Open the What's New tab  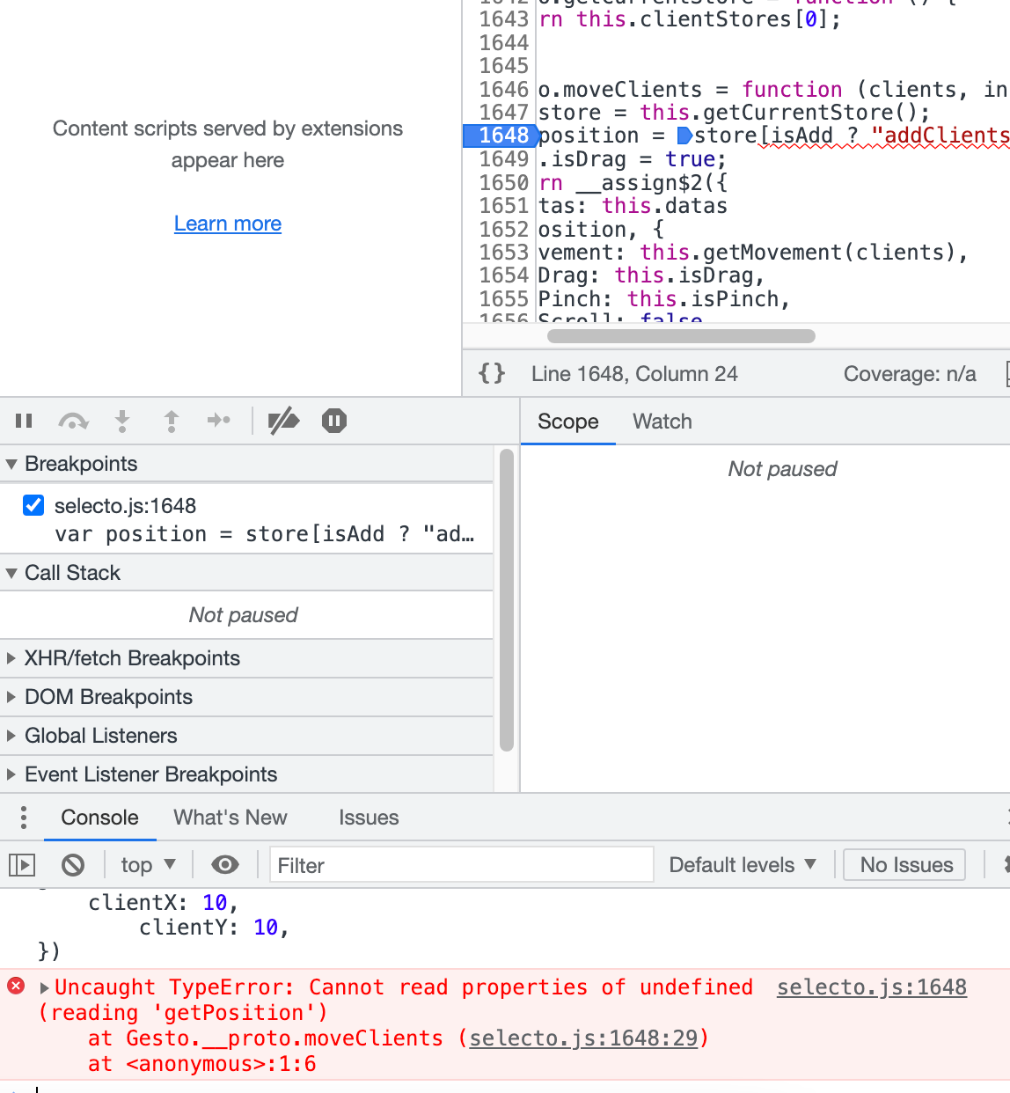[x=231, y=818]
